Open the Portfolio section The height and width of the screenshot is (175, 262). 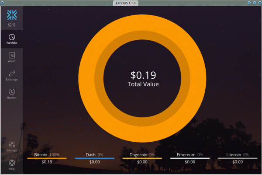click(x=12, y=39)
